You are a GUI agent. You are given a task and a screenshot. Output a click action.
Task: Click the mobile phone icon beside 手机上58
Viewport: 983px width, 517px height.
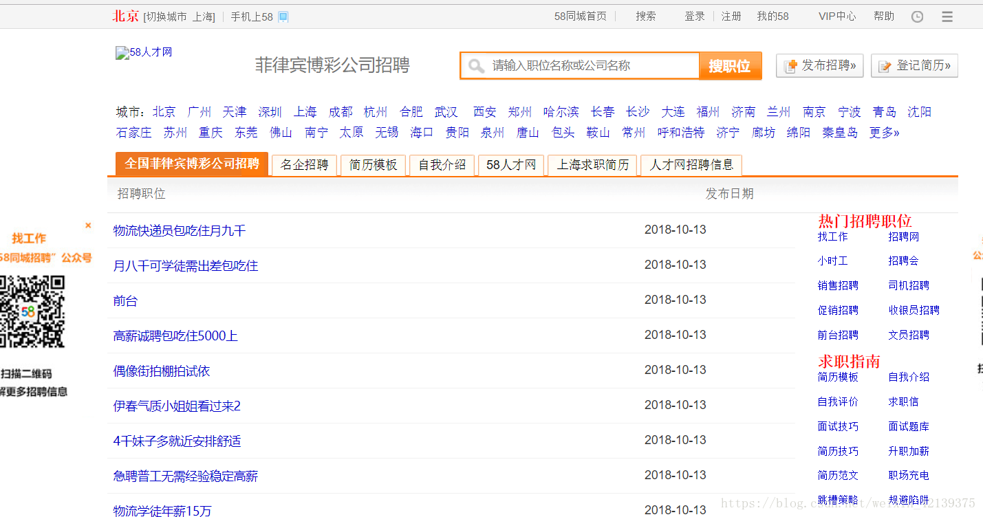coord(283,16)
